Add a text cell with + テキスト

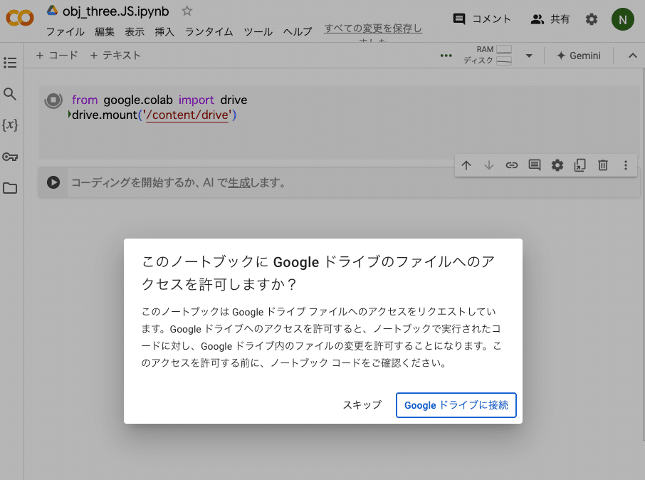click(115, 55)
